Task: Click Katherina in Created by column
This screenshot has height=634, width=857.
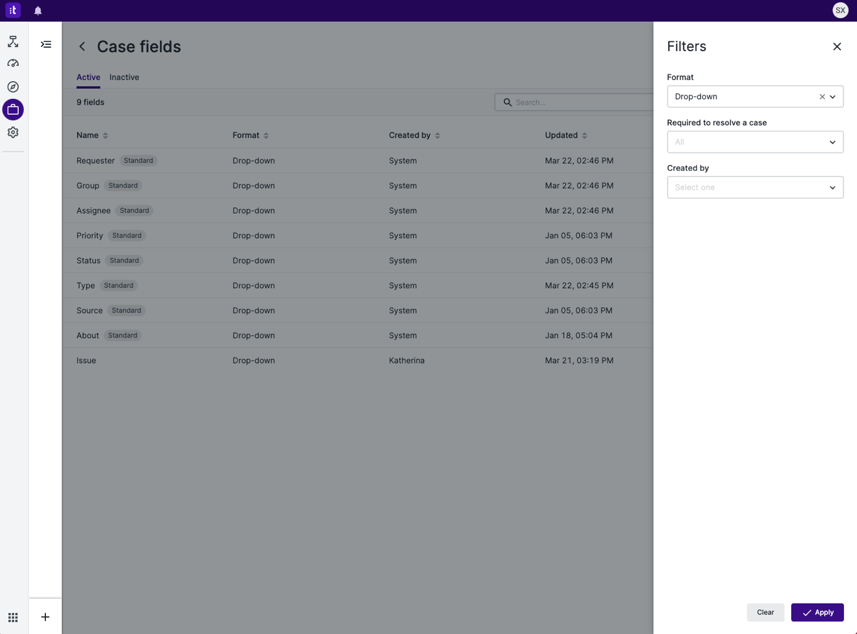Action: (x=406, y=361)
